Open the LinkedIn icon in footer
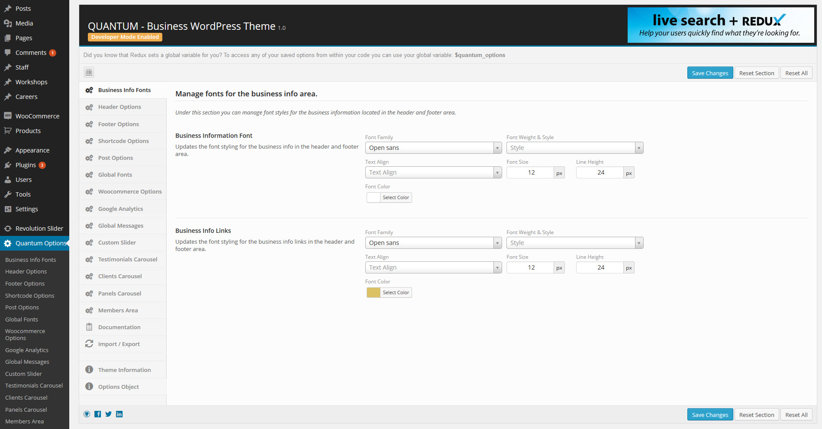Screen dimensions: 822x429 click(119, 414)
